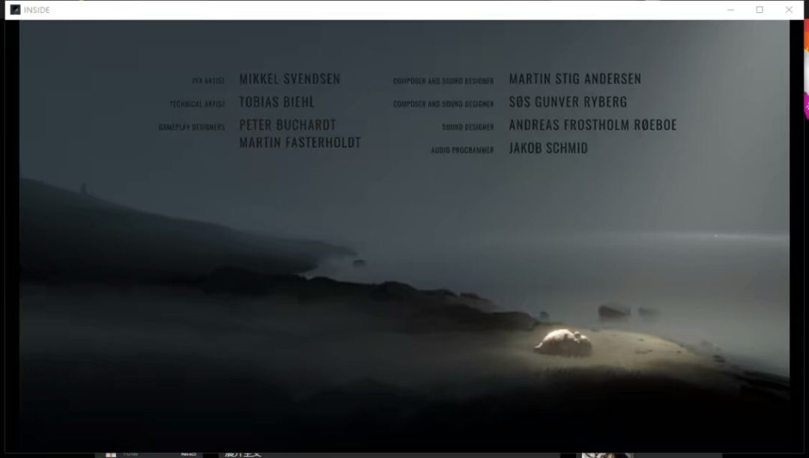Minimize the INSIDE game window
The width and height of the screenshot is (809, 458).
pyautogui.click(x=730, y=10)
